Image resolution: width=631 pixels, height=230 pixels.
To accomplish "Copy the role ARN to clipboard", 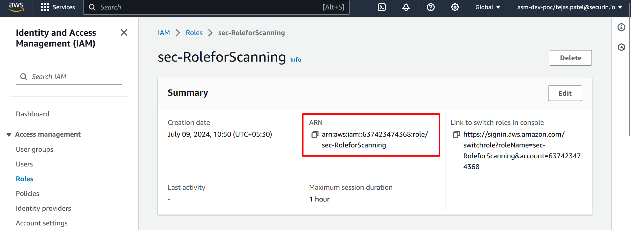I will click(x=315, y=134).
